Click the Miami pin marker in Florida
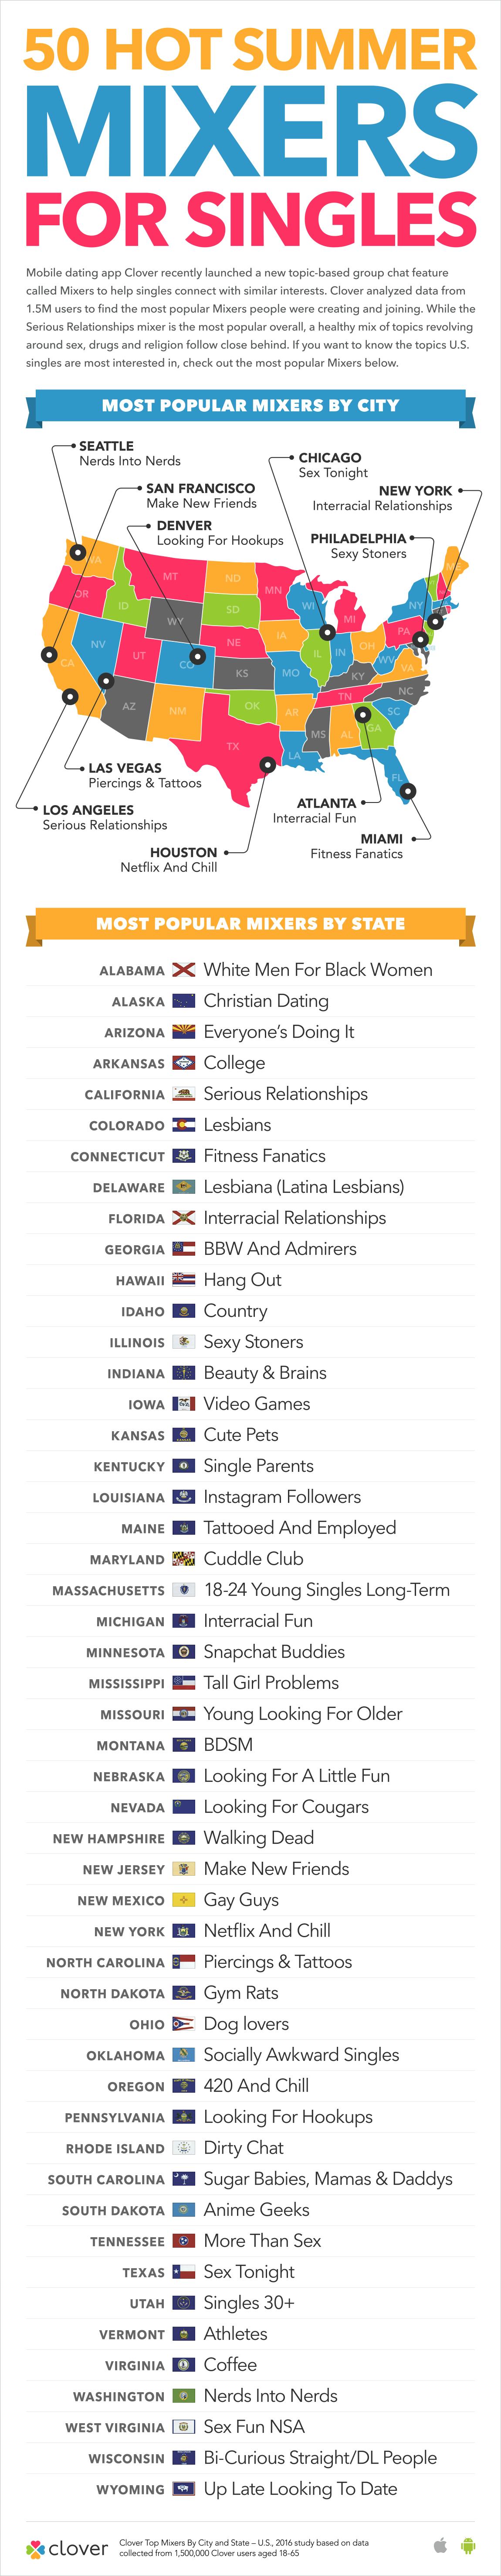 tap(407, 791)
